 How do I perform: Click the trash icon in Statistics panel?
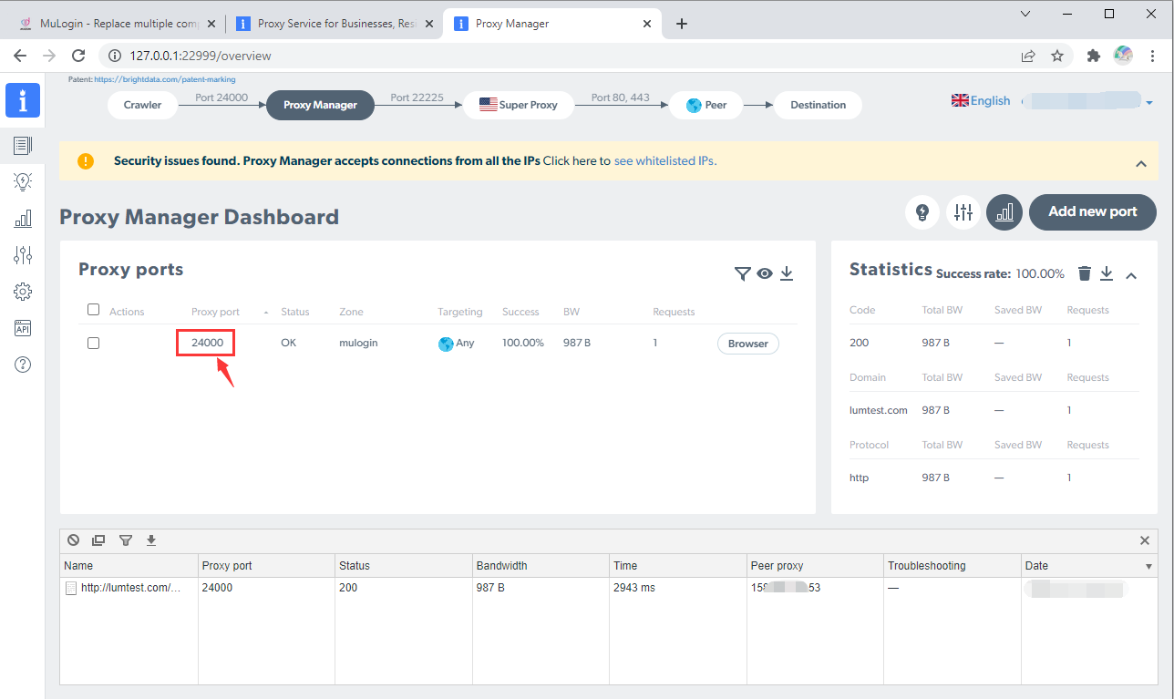pos(1084,272)
